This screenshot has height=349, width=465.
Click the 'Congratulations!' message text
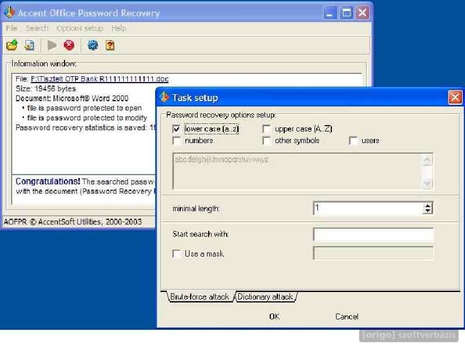click(48, 181)
